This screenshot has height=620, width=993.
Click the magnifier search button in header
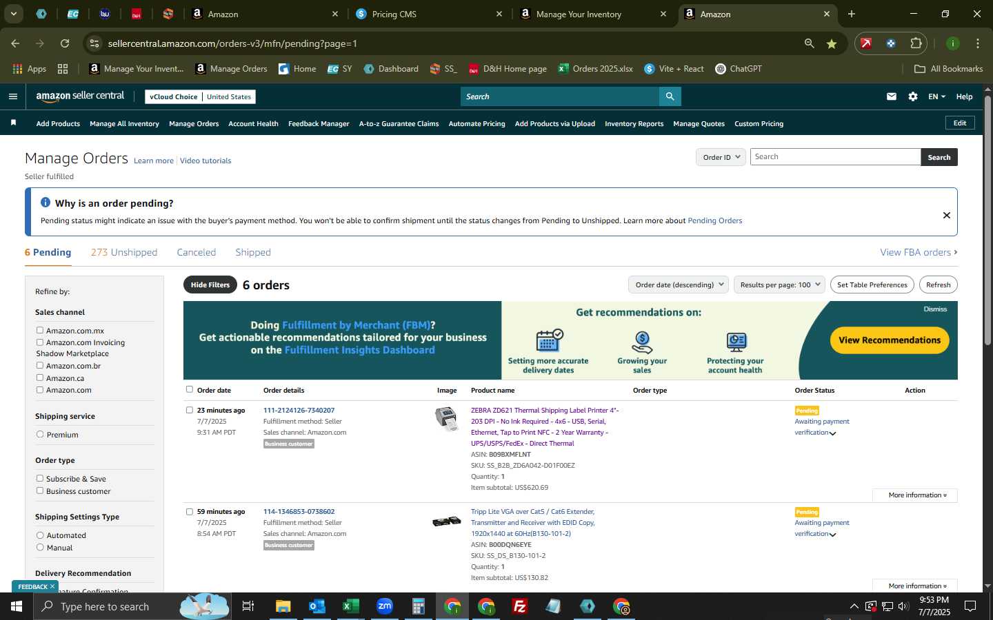point(670,96)
